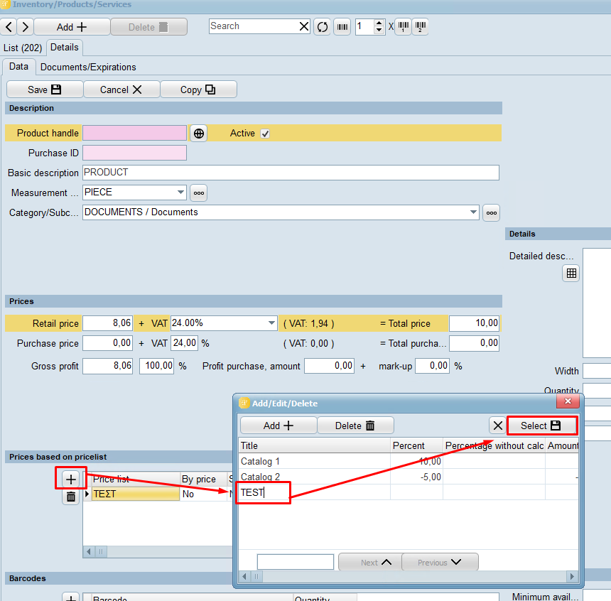Expand the Measurement unit PIECE dropdown
Viewport: 611px width, 601px height.
[x=180, y=193]
